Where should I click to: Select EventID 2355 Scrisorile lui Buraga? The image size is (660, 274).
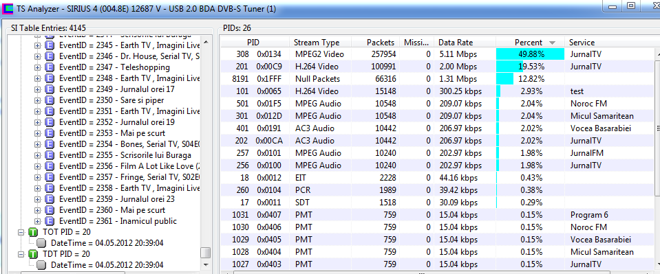click(x=125, y=155)
